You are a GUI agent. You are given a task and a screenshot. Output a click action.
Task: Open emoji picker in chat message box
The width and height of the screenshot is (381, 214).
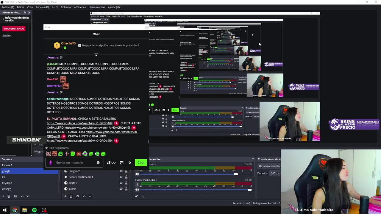[98, 163]
